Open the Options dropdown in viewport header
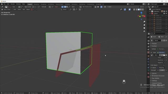 tap(143, 7)
